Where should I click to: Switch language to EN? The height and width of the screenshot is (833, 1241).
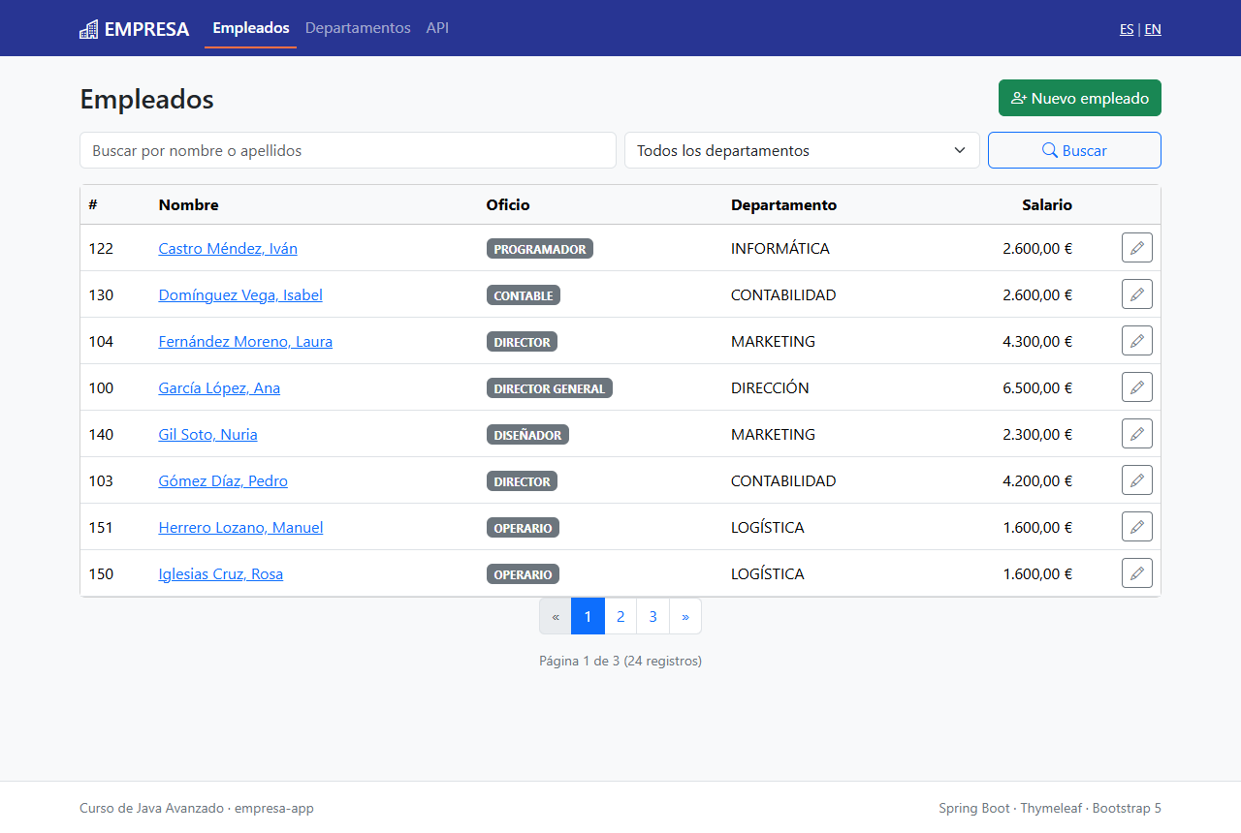1153,29
